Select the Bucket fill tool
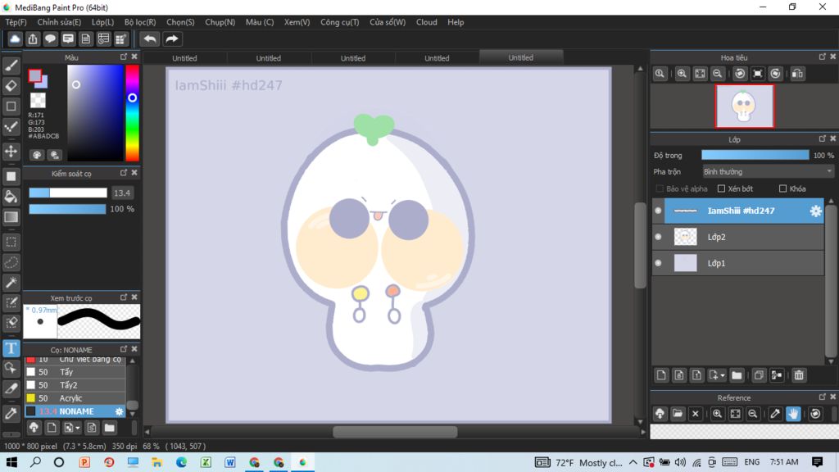The width and height of the screenshot is (839, 472). [x=11, y=197]
